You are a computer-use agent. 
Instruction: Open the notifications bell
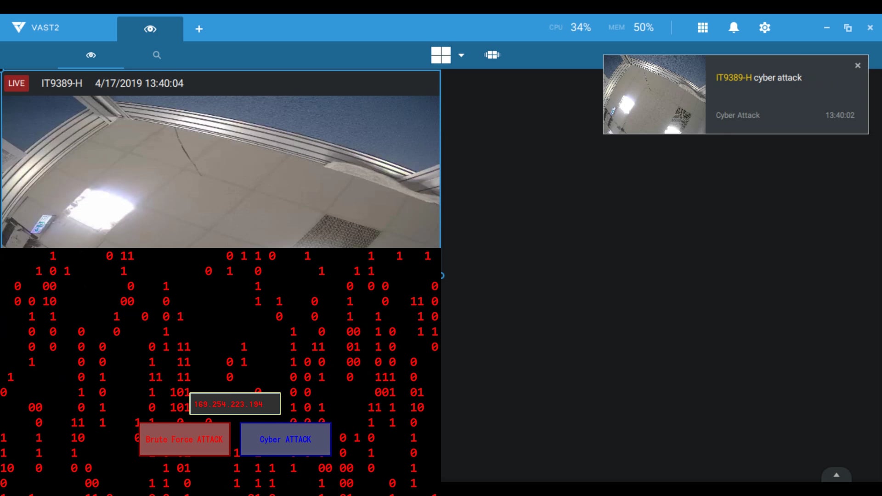pos(734,28)
